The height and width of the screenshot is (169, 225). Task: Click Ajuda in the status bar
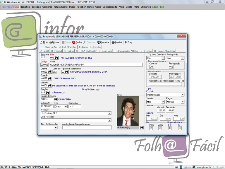pyautogui.click(x=188, y=167)
